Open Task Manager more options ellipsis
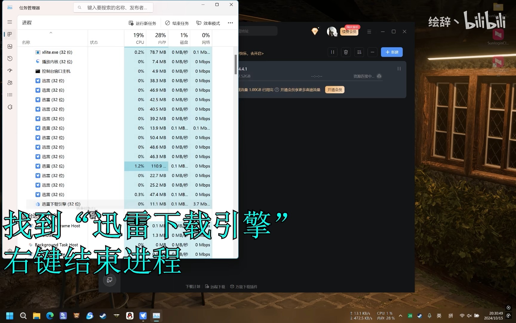 point(230,23)
